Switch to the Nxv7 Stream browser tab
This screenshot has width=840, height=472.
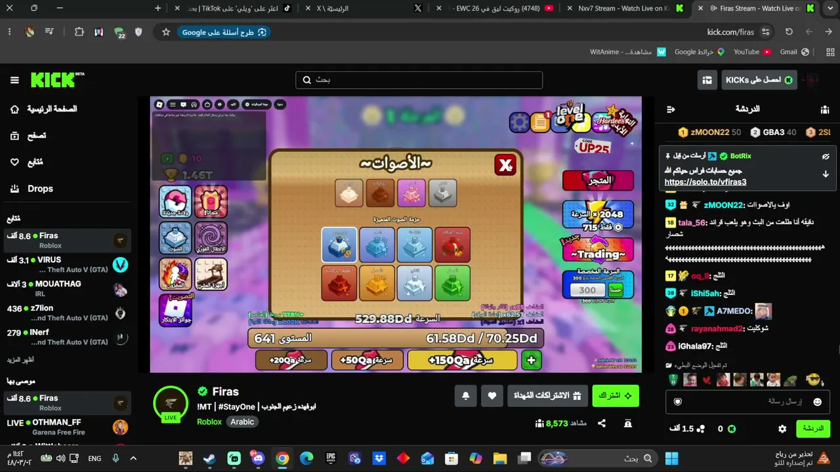pos(623,9)
